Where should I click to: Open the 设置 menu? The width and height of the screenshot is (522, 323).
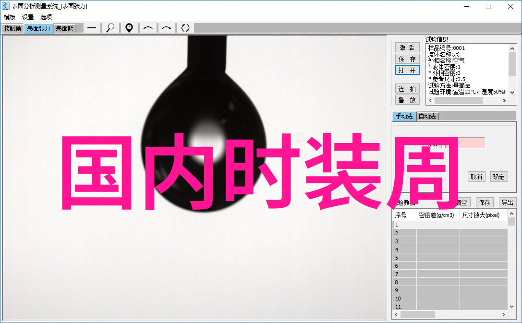click(x=28, y=17)
